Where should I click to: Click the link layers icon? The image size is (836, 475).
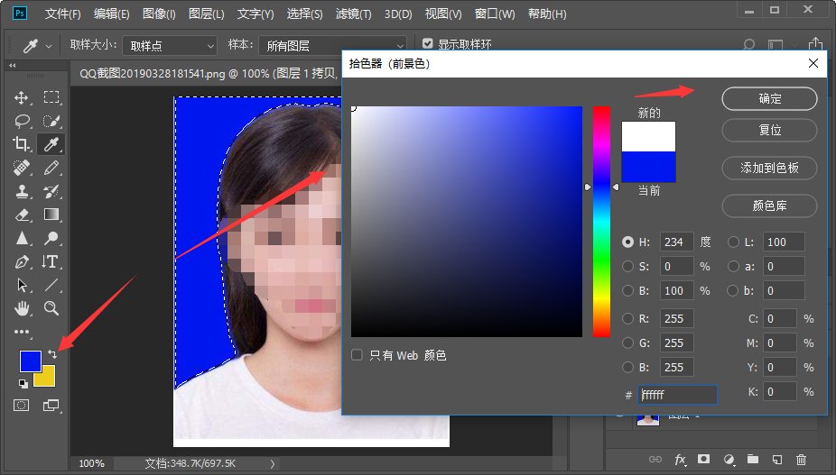pyautogui.click(x=655, y=459)
